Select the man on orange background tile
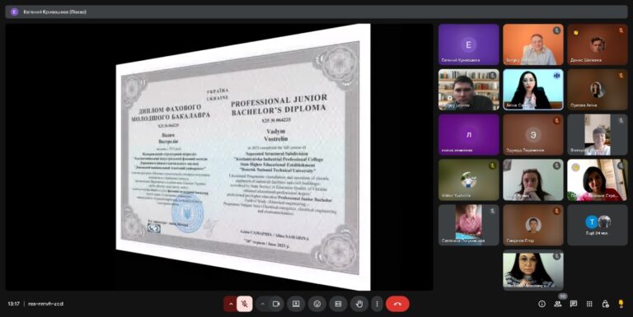This screenshot has height=317, width=633. (533, 44)
